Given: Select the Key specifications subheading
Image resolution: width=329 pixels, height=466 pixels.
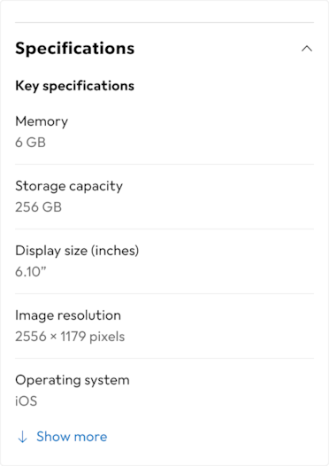Looking at the screenshot, I should tap(75, 86).
